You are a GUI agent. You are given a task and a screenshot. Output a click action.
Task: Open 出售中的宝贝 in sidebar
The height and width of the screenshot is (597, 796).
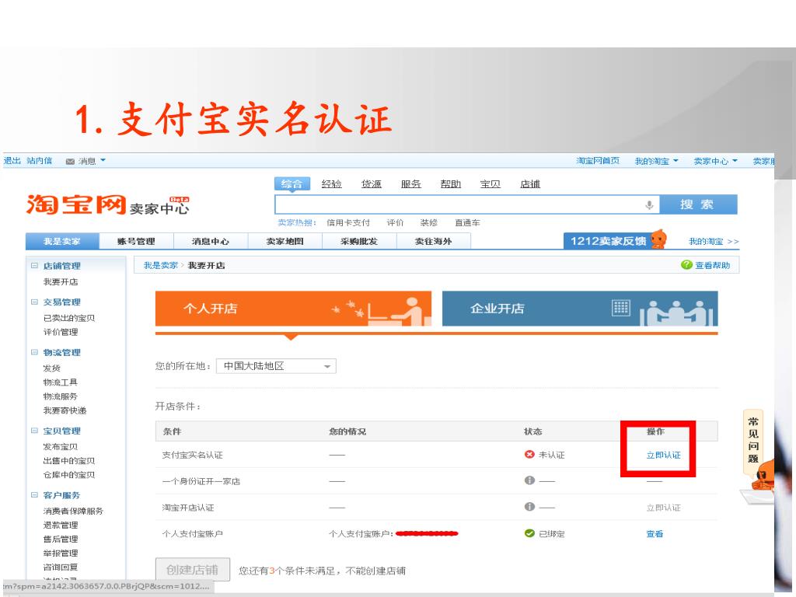(69, 461)
